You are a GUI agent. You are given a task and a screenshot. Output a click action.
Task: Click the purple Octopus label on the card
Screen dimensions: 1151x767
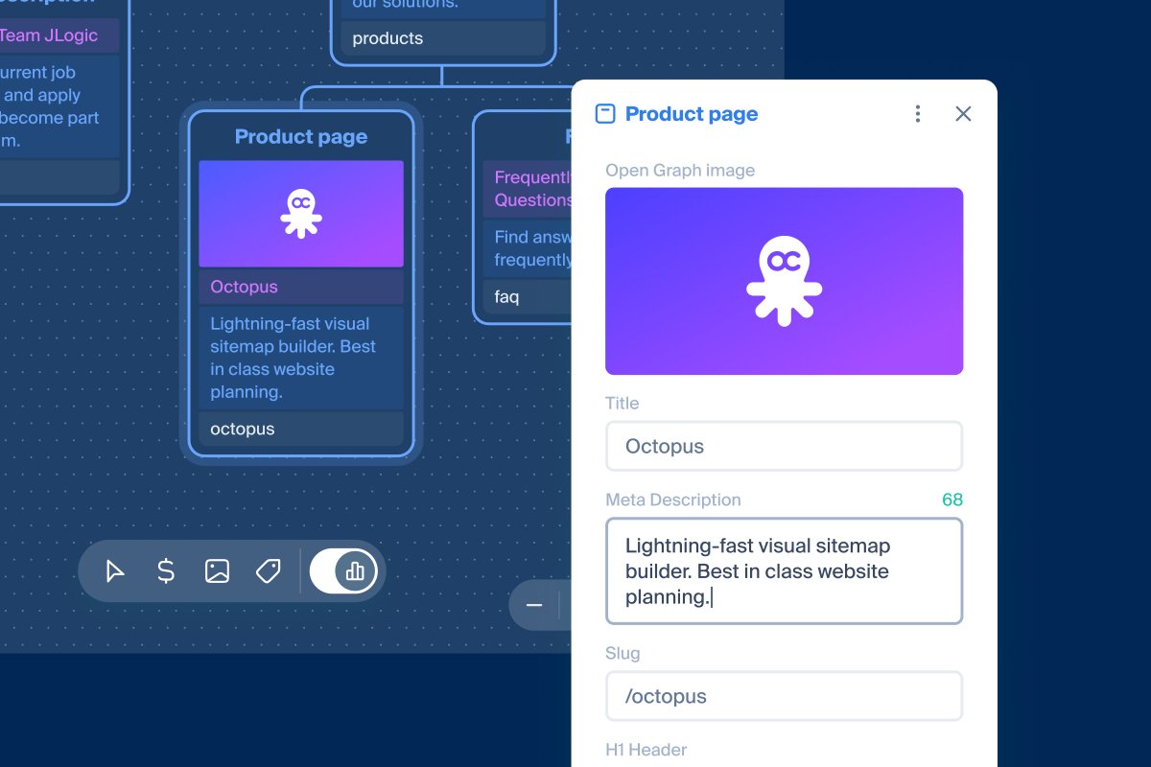pos(244,287)
